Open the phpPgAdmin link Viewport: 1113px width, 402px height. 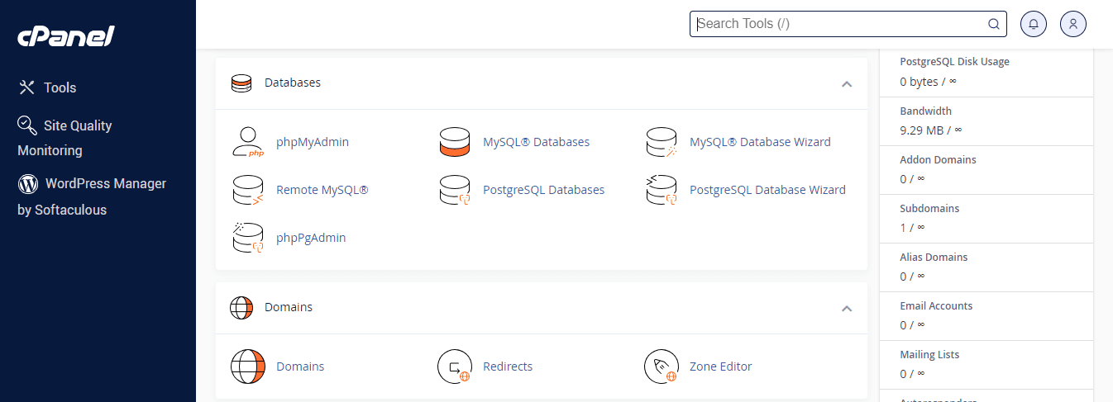pos(311,238)
